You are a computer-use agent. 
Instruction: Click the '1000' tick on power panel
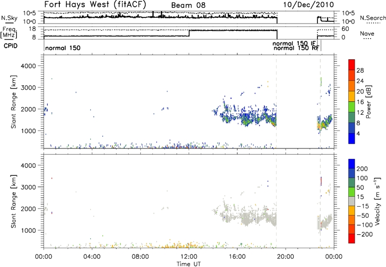click(28, 131)
